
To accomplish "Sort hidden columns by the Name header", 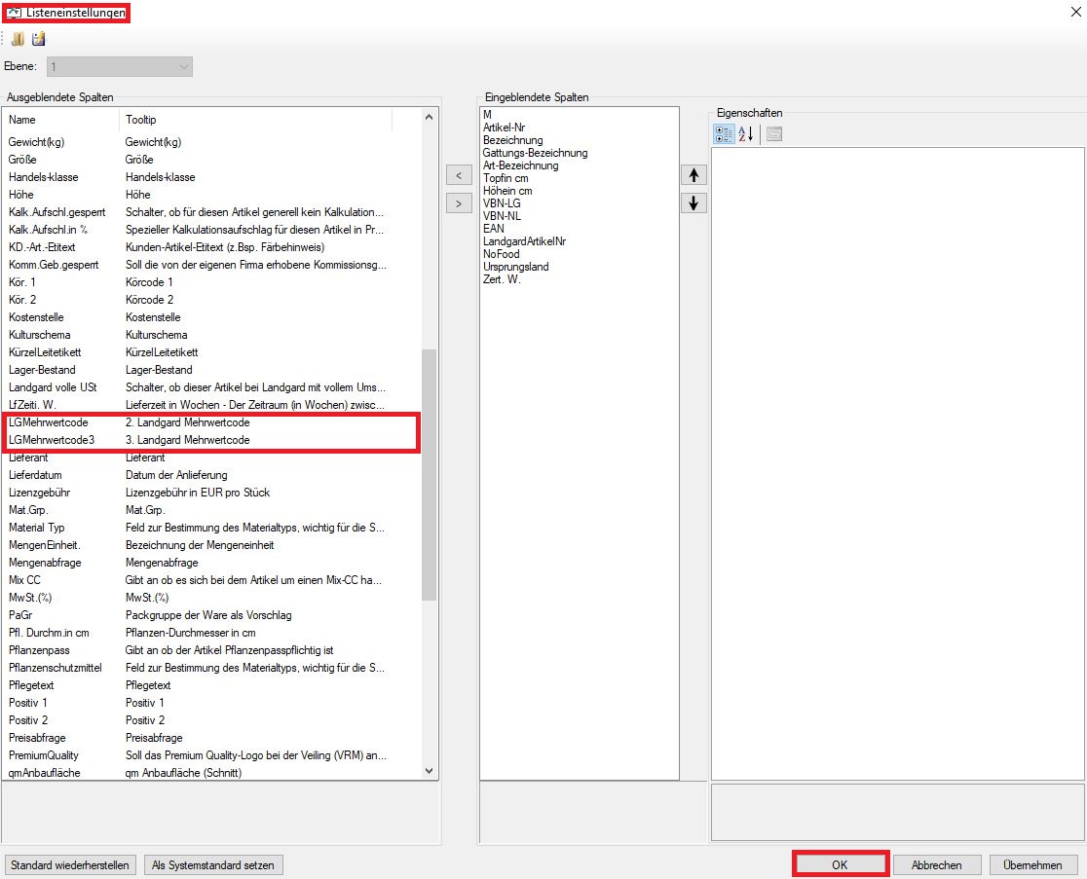I will [60, 120].
